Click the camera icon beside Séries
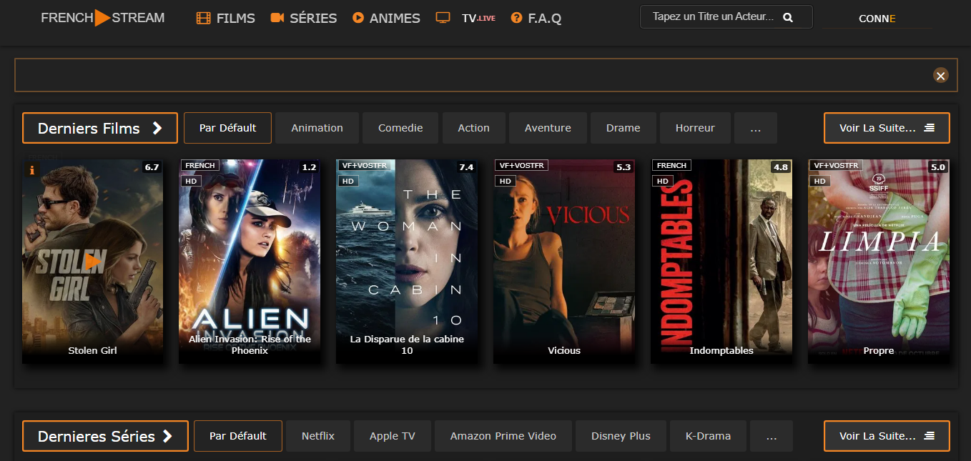Screen dimensions: 971x461 (277, 18)
